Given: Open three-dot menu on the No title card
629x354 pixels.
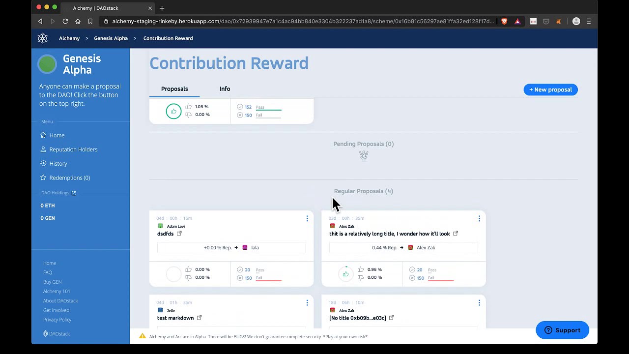Looking at the screenshot, I should pyautogui.click(x=479, y=302).
